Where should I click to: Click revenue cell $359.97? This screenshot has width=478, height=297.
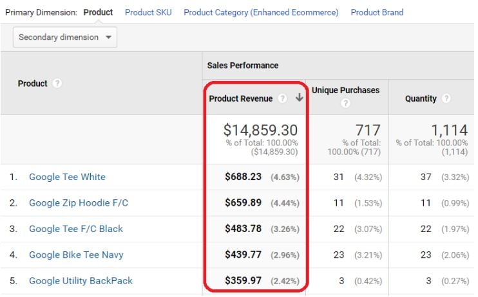click(x=243, y=280)
